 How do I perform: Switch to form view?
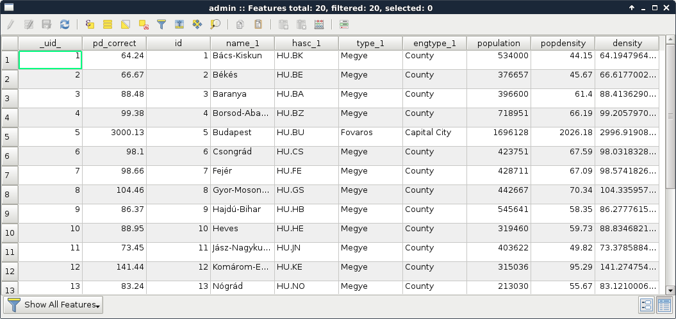(647, 305)
